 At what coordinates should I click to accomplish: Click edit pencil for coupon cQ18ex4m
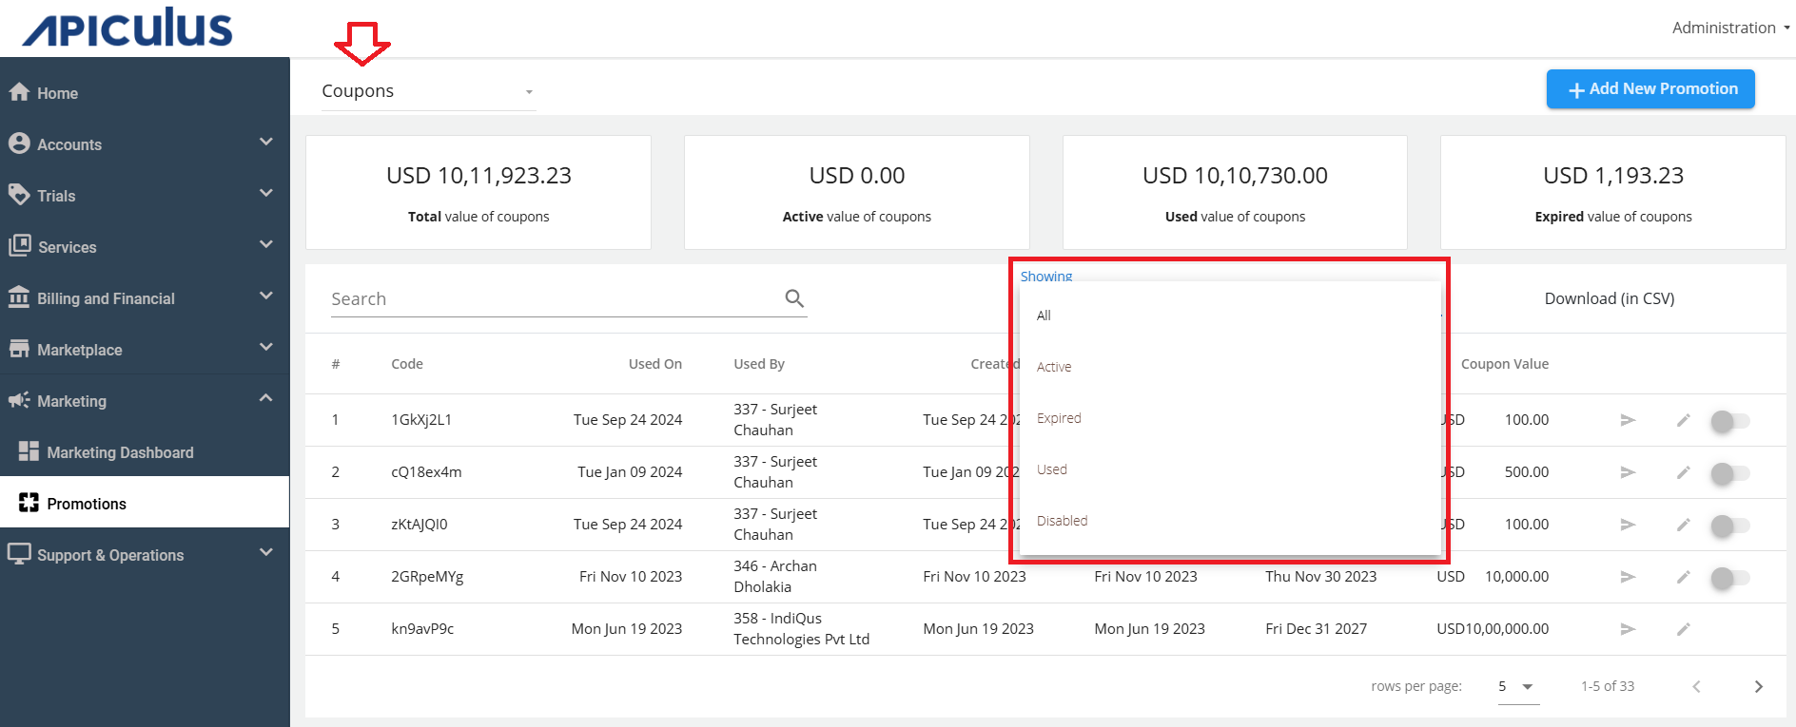[x=1683, y=472]
